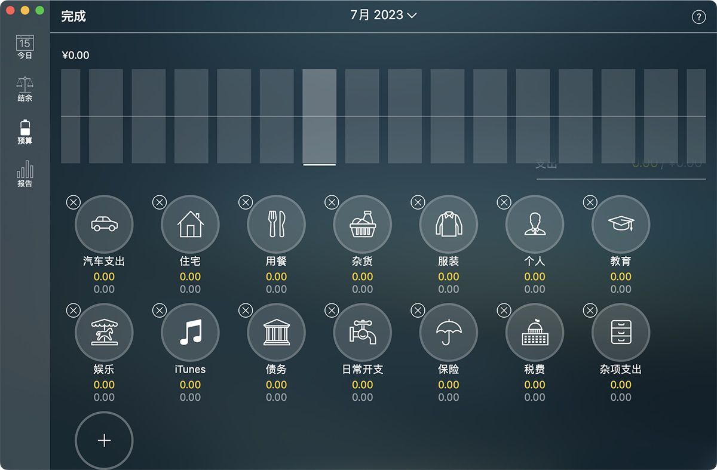Select the iTunes category icon
The width and height of the screenshot is (717, 470).
point(190,332)
